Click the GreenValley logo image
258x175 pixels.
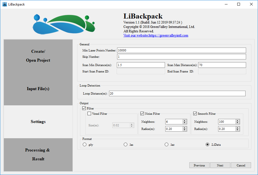(x=64, y=24)
